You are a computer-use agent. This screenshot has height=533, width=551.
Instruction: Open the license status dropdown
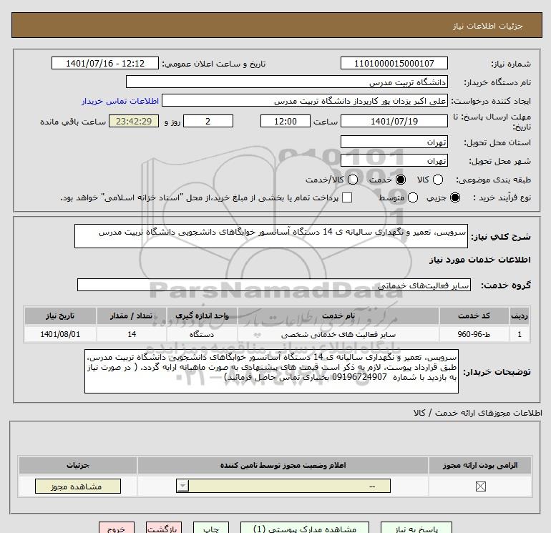point(283,486)
